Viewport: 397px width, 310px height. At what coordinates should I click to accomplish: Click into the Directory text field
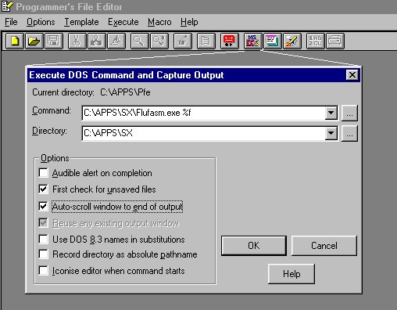pyautogui.click(x=203, y=133)
